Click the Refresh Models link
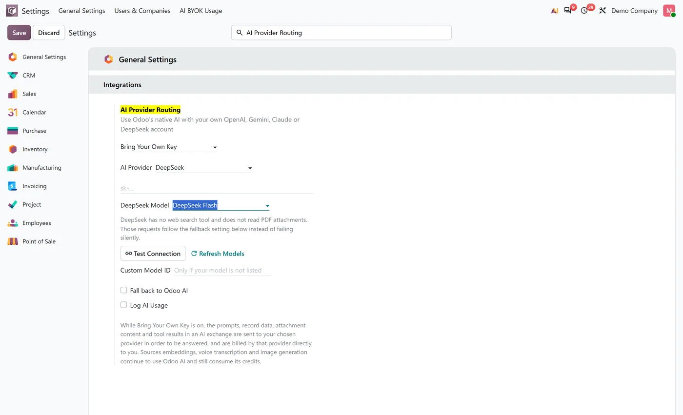683x415 pixels. point(218,254)
